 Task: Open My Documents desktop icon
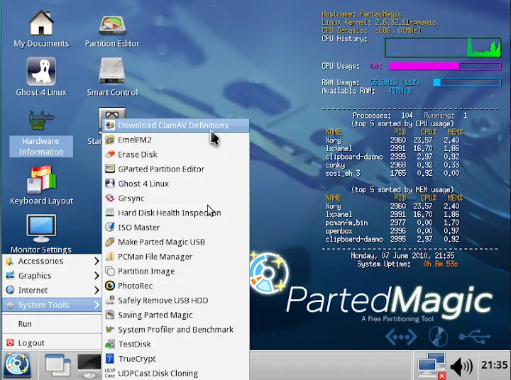click(x=41, y=28)
